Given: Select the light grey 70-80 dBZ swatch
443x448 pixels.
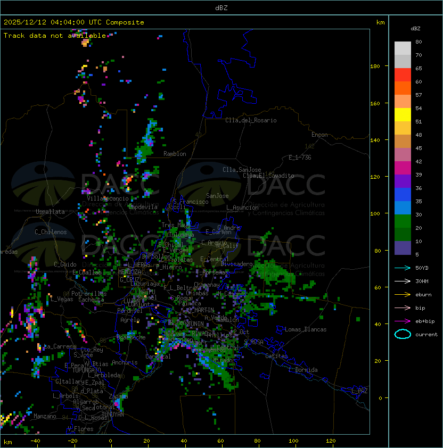Looking at the screenshot, I should click(x=403, y=48).
